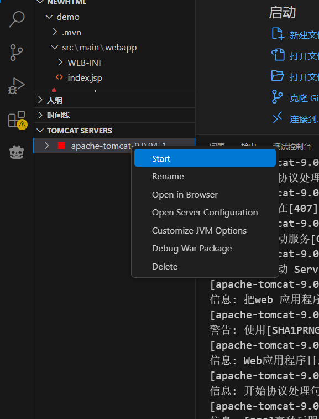Click the connect-to remote icon
The image size is (319, 419).
tap(278, 117)
